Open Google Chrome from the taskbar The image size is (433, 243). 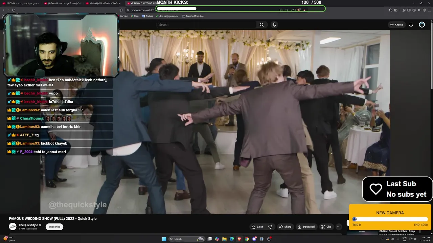point(247,239)
